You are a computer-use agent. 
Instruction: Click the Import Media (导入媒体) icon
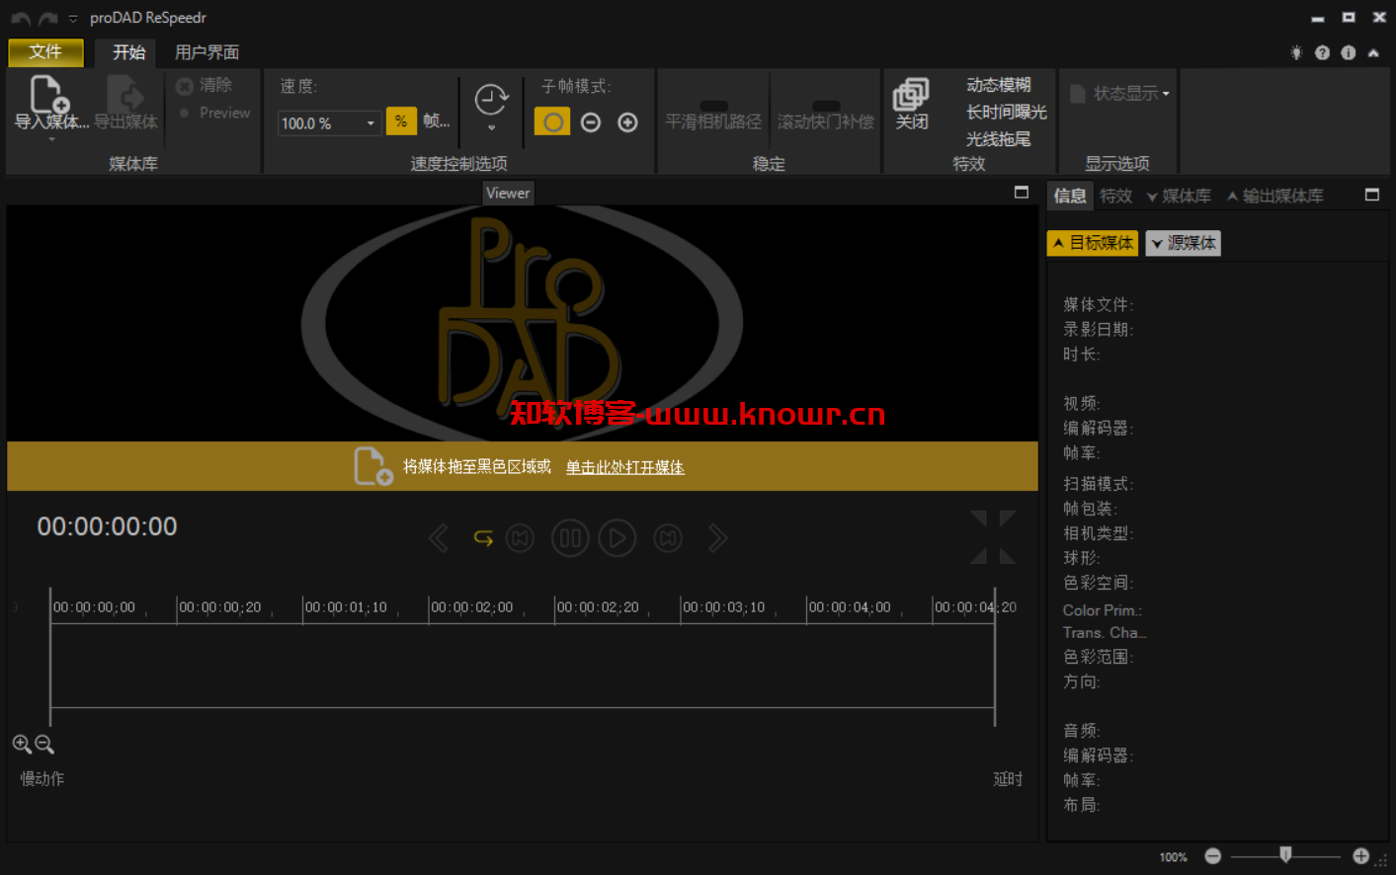(x=49, y=95)
